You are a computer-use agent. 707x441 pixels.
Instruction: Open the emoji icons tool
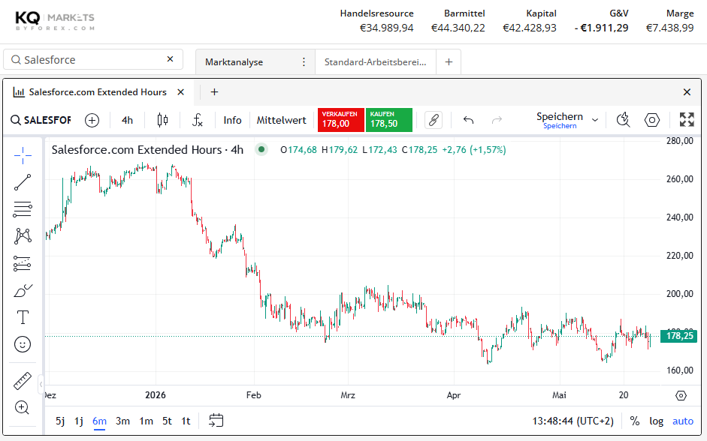point(23,344)
